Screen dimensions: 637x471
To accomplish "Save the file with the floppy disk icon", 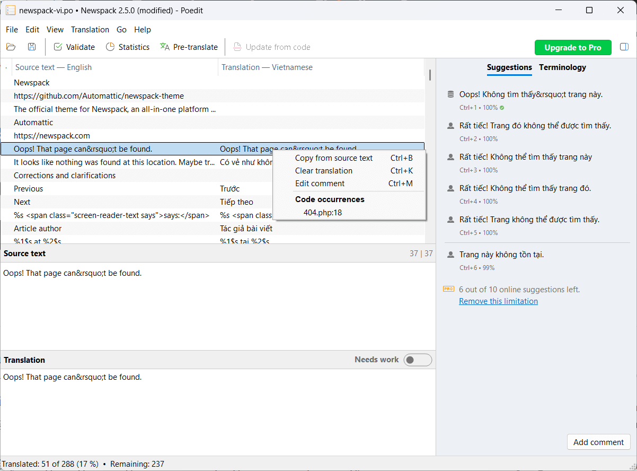I will tap(32, 47).
